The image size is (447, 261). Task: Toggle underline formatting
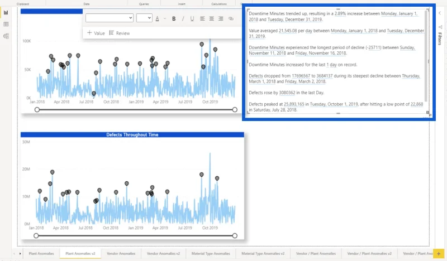pyautogui.click(x=192, y=18)
